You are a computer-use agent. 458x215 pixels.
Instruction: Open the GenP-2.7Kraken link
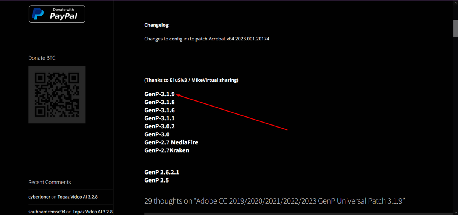tap(167, 150)
